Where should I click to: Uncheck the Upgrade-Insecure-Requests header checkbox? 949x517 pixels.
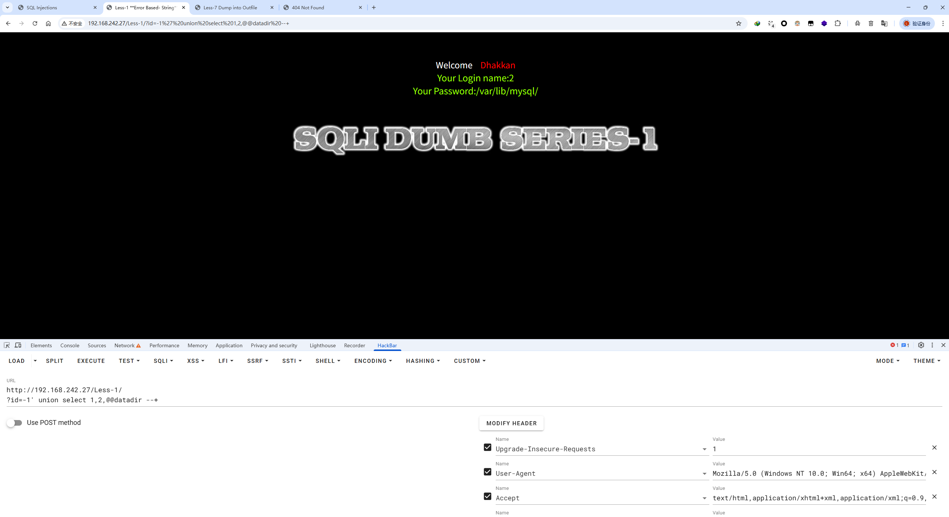pos(488,448)
